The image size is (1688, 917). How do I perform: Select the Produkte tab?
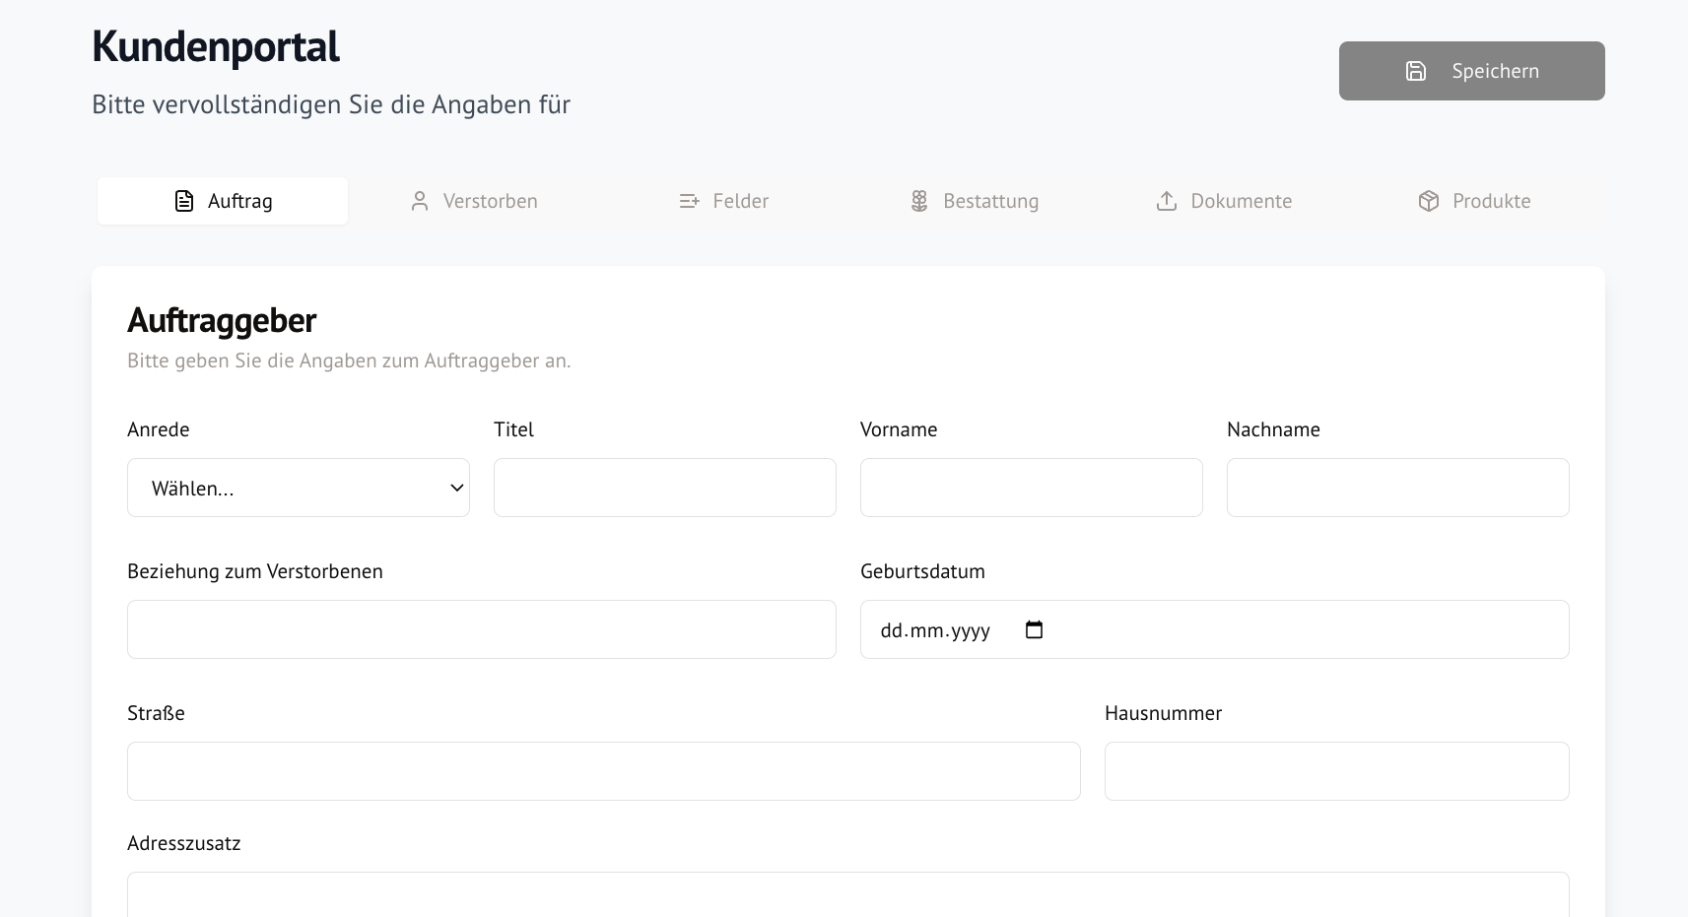tap(1474, 201)
